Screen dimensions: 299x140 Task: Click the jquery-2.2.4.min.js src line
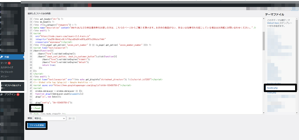click(x=63, y=36)
